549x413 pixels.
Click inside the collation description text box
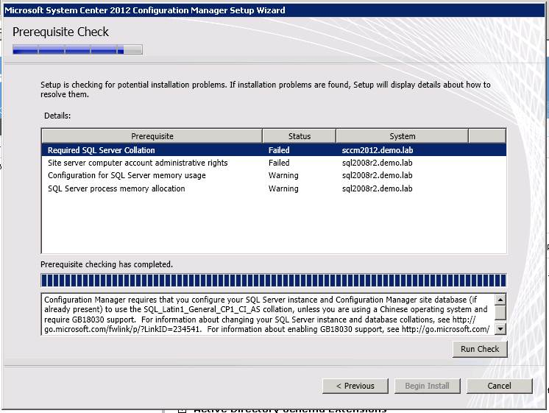268,314
